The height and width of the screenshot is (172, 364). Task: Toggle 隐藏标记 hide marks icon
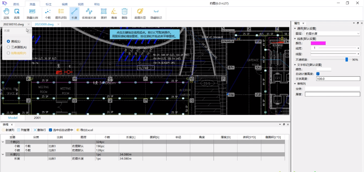tap(156, 14)
